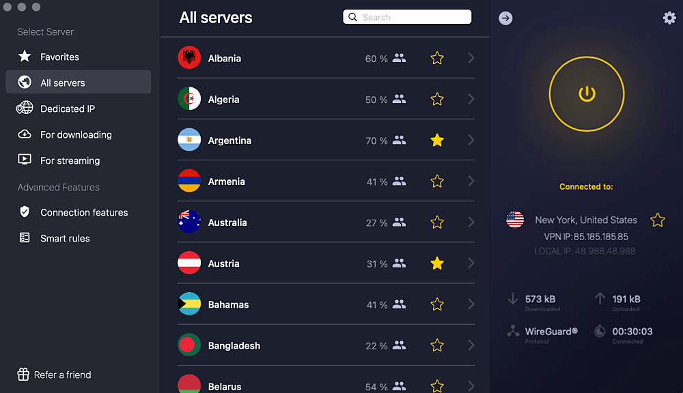Click the United States flag icon
Viewport: 683px width, 393px height.
[515, 219]
